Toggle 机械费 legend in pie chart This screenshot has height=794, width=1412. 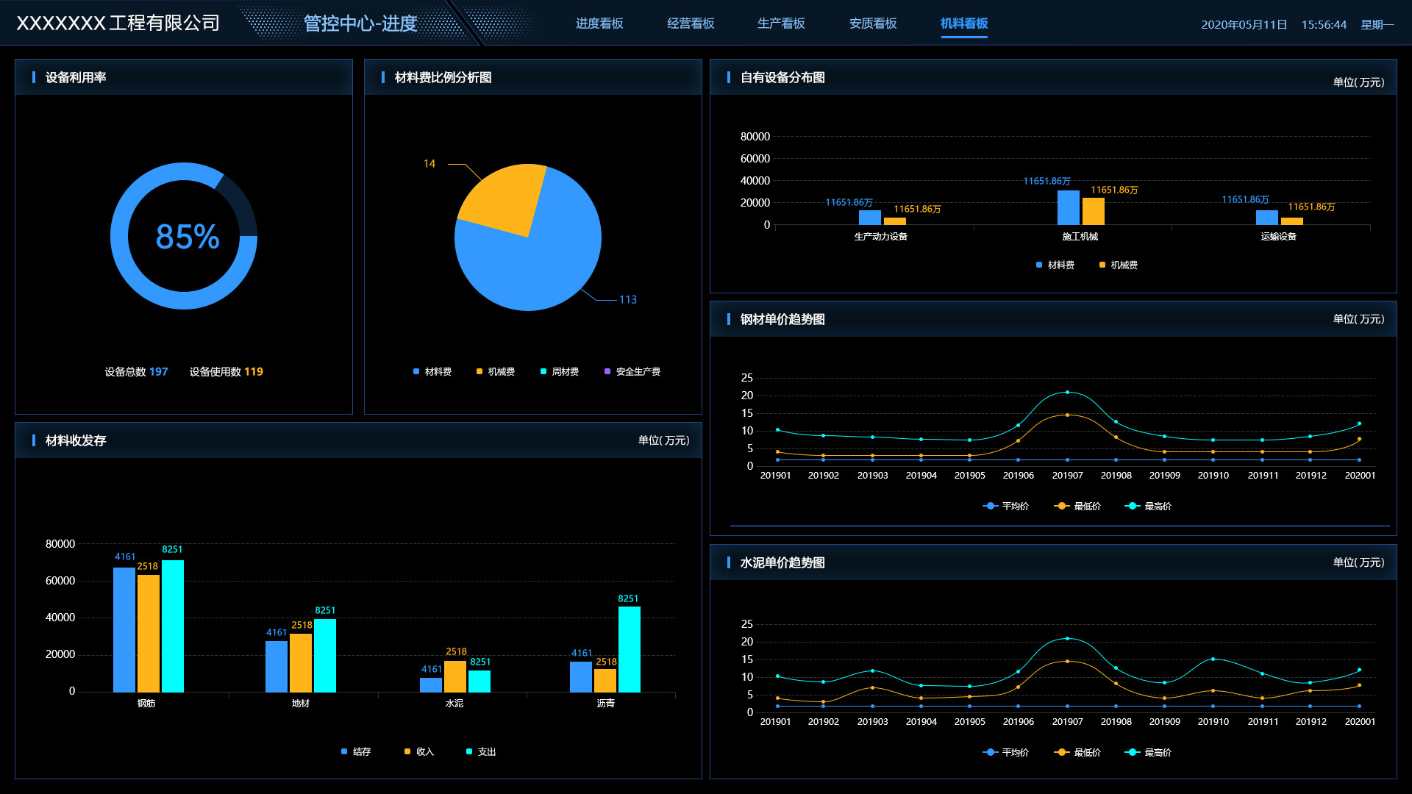(496, 372)
